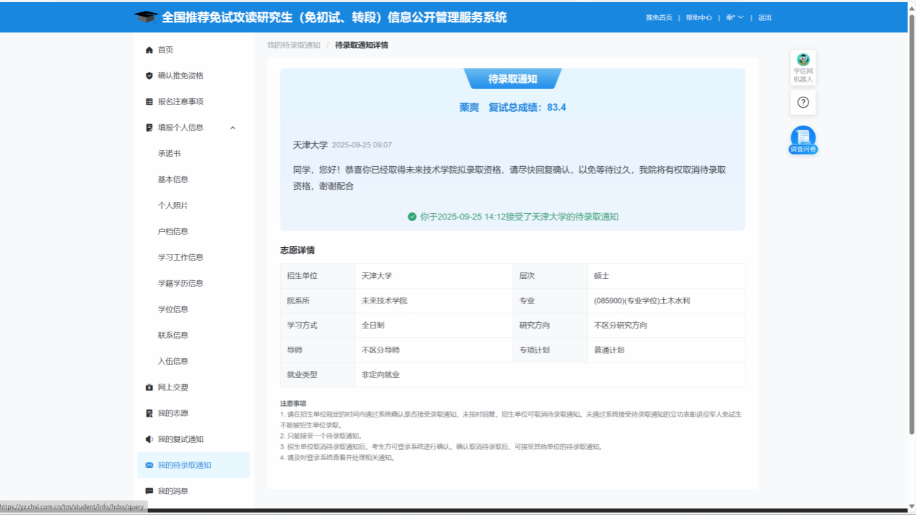Click the home icon beside 首页
The image size is (916, 515).
(x=150, y=50)
